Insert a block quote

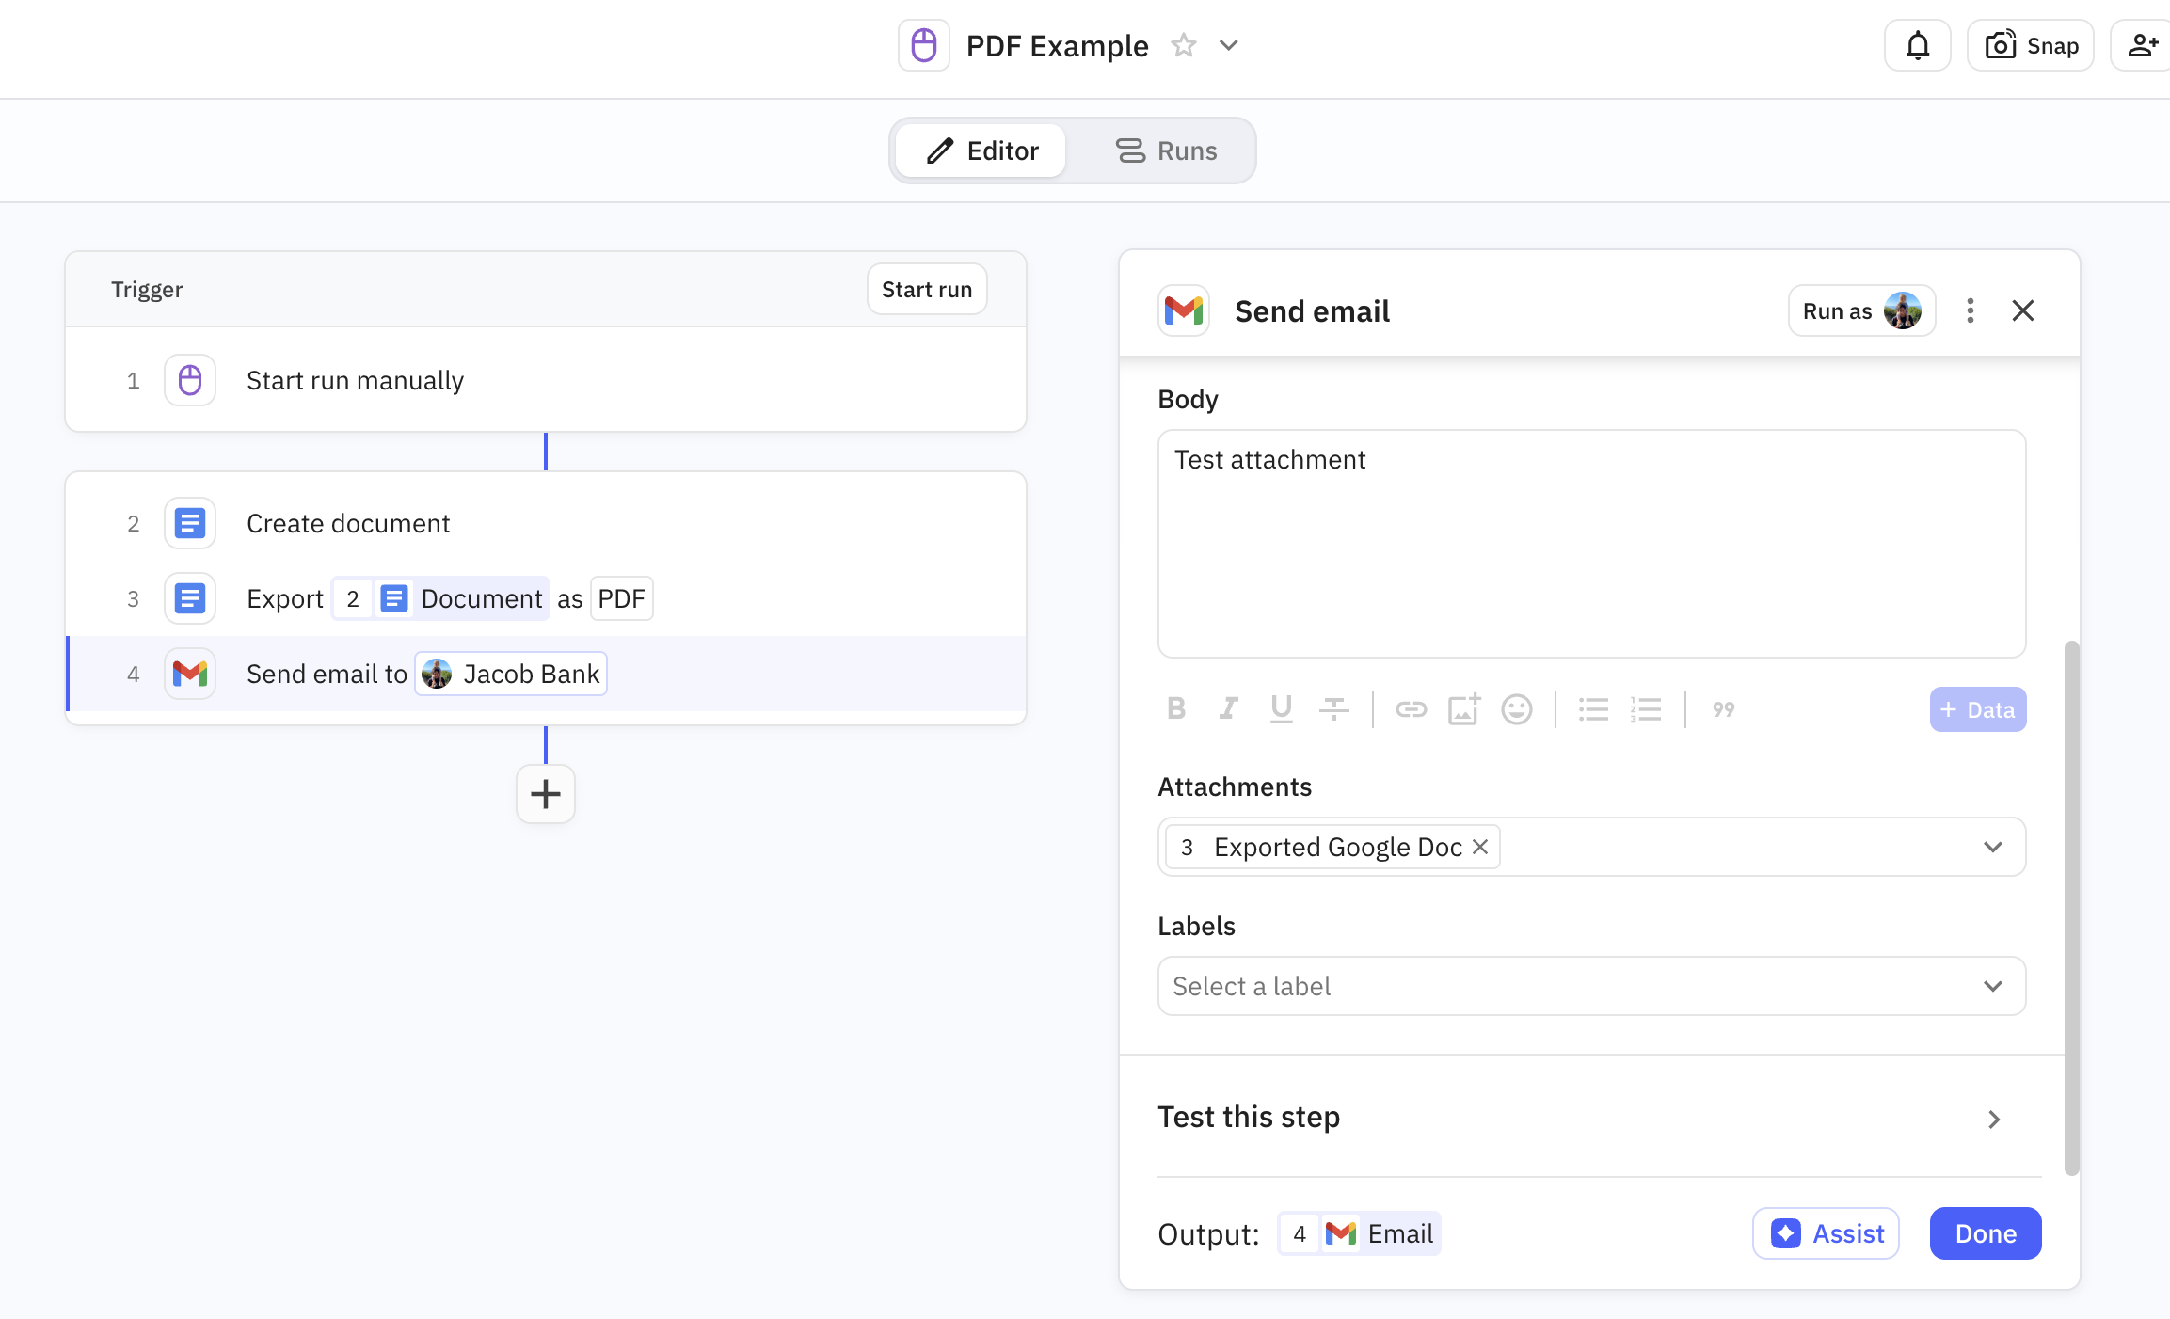point(1723,708)
